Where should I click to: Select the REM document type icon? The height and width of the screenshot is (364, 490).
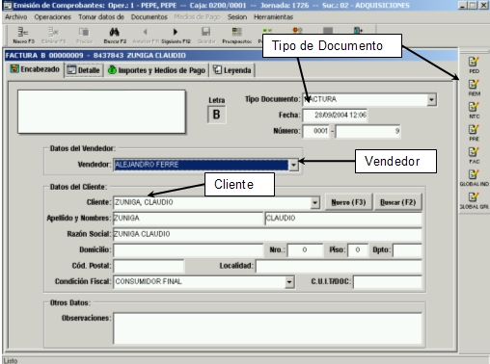click(x=474, y=88)
